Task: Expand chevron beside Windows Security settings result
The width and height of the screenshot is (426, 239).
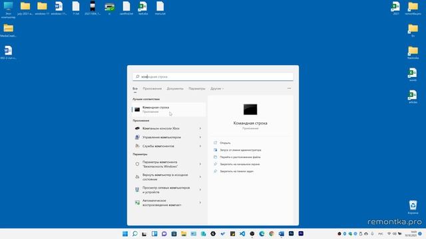Action: tap(200, 164)
